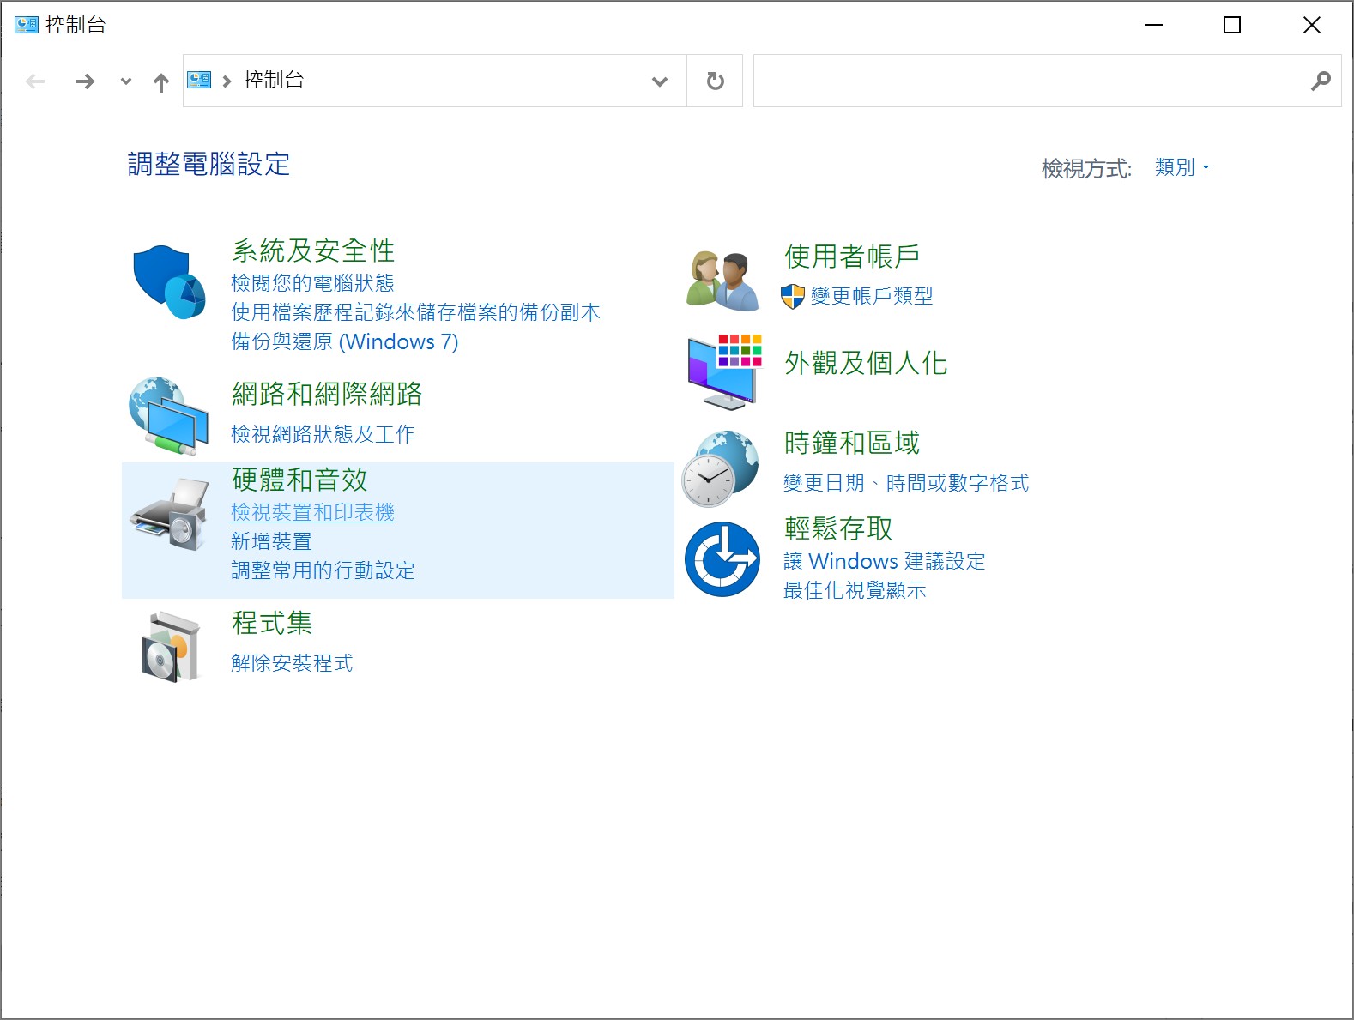Open the 類別 view-by dropdown

pos(1182,167)
